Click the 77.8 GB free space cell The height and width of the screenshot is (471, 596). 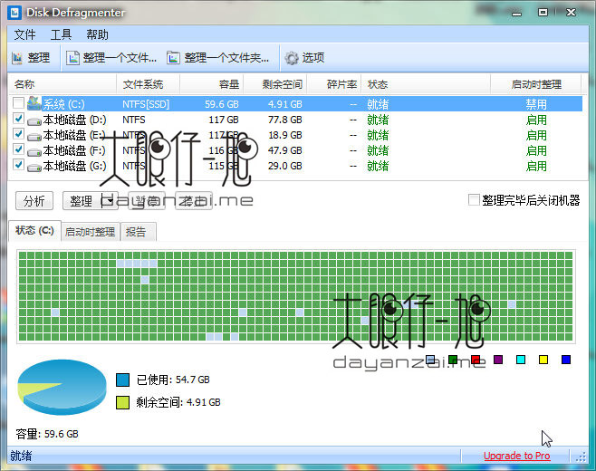tap(284, 120)
